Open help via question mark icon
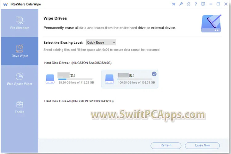Screen dimensions: 231x154 [196, 4]
